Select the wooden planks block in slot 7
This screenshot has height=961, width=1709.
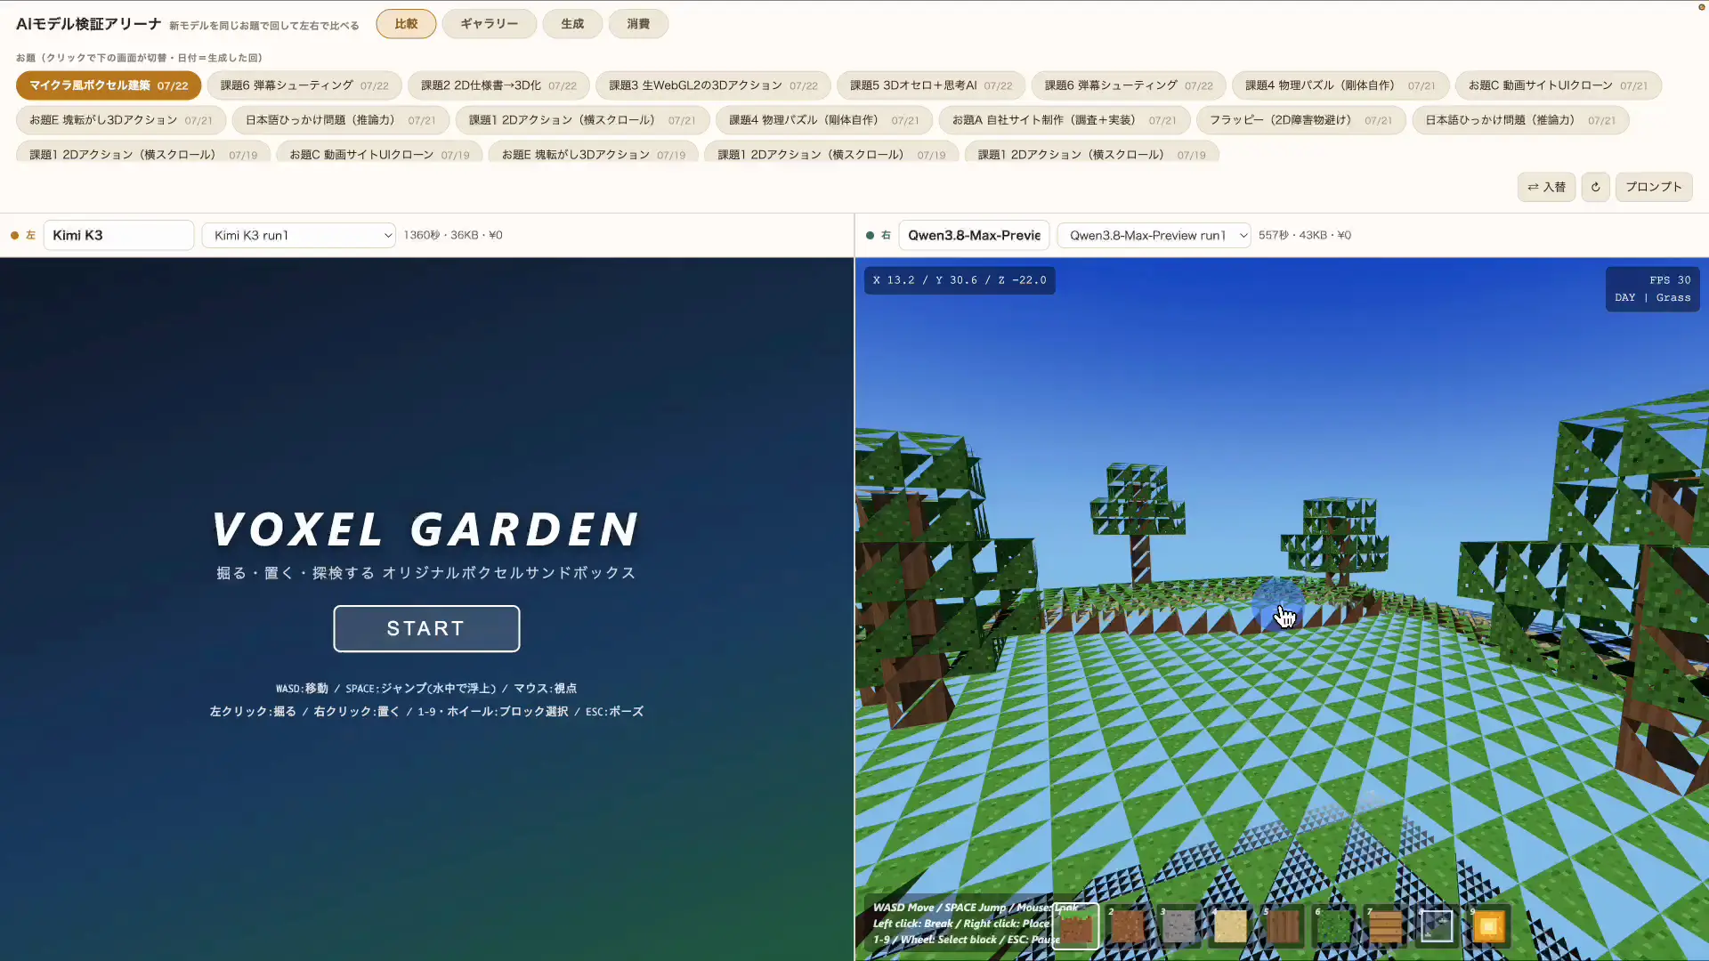pyautogui.click(x=1385, y=927)
